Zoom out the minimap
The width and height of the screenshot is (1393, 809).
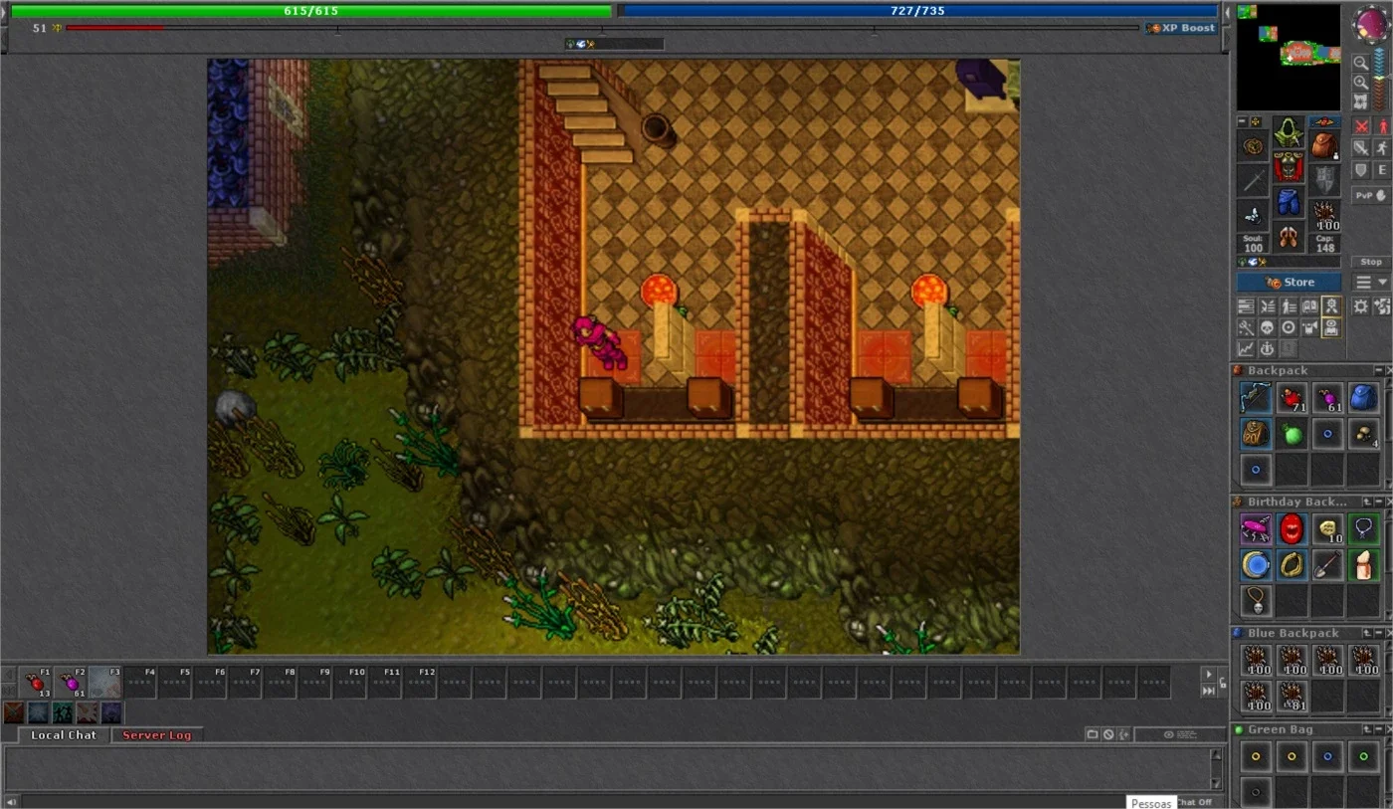click(1360, 63)
